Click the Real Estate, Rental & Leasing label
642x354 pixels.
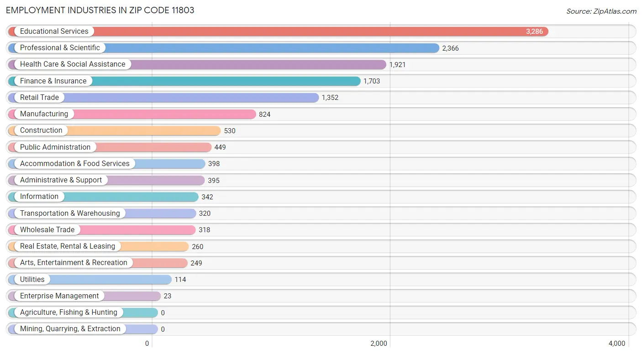(68, 246)
